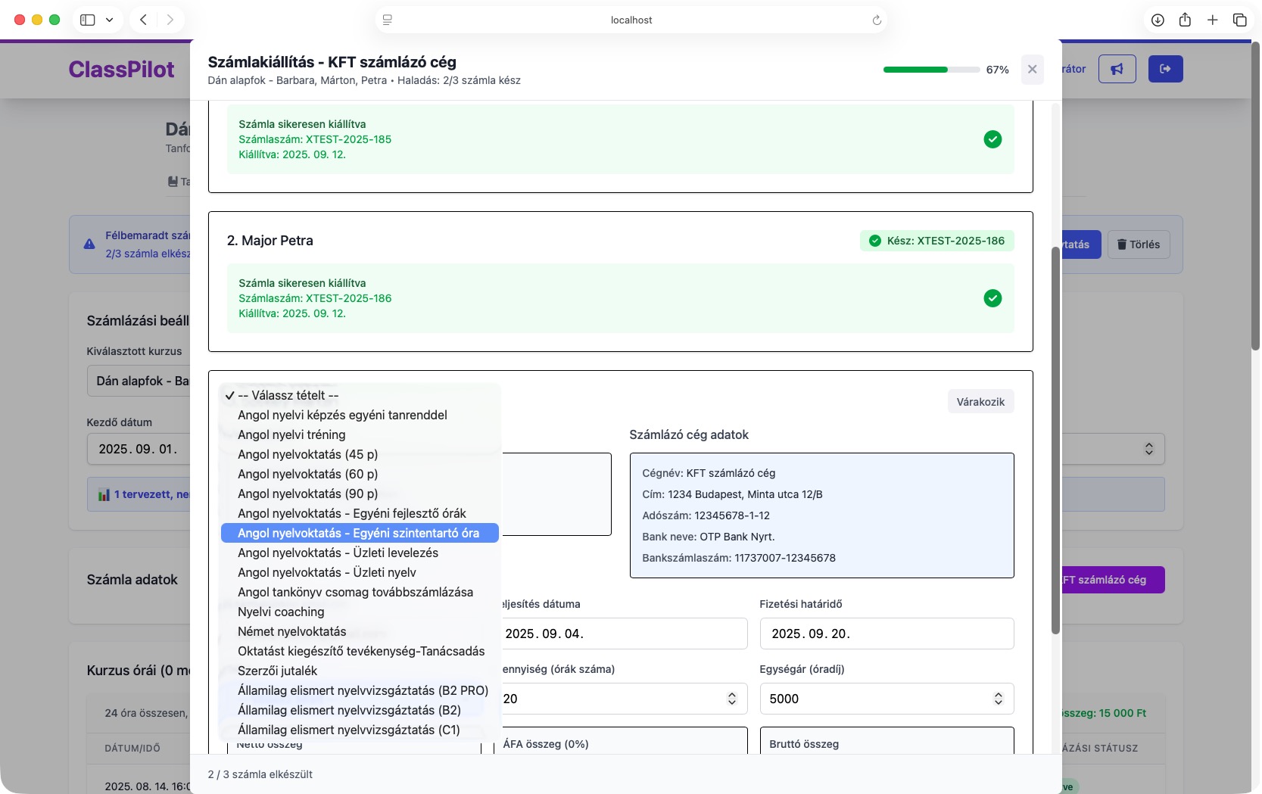The image size is (1262, 794).
Task: Pick 'Nyelvi coaching' in the item list
Action: point(281,612)
